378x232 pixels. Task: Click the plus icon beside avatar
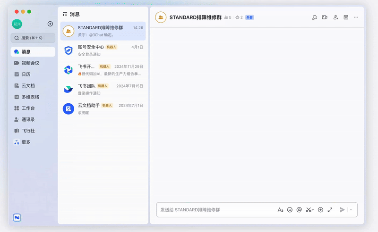coord(50,24)
